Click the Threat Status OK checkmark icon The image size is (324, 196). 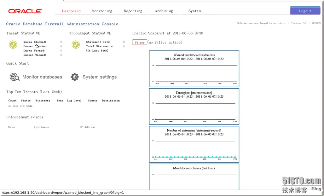(13, 44)
